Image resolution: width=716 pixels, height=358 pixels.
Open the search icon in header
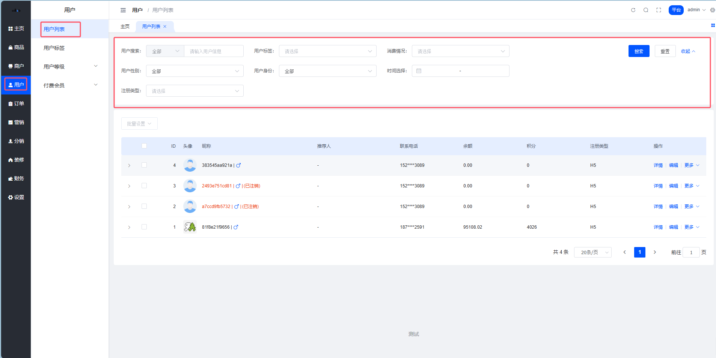coord(646,10)
